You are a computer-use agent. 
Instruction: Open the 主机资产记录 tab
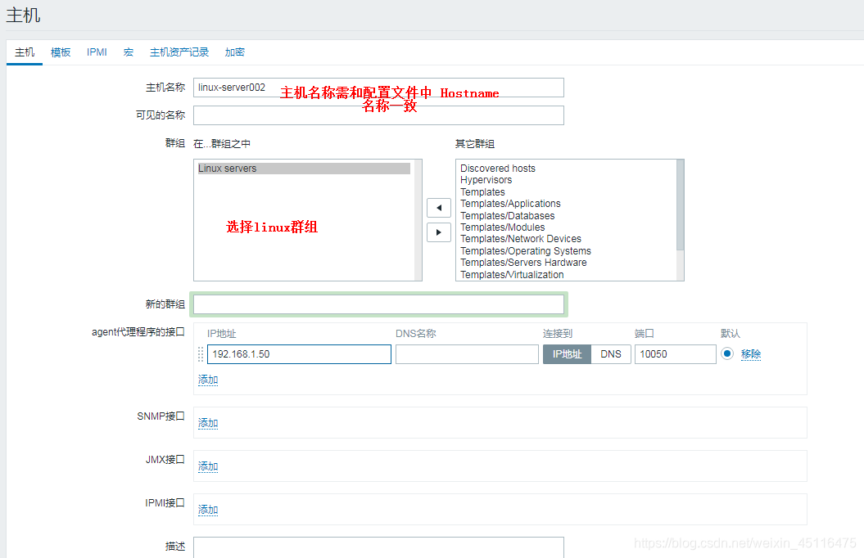(x=179, y=52)
